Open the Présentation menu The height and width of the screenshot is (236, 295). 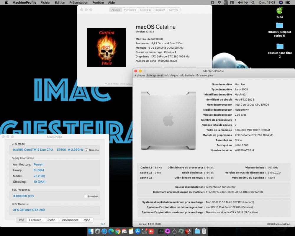click(x=79, y=2)
